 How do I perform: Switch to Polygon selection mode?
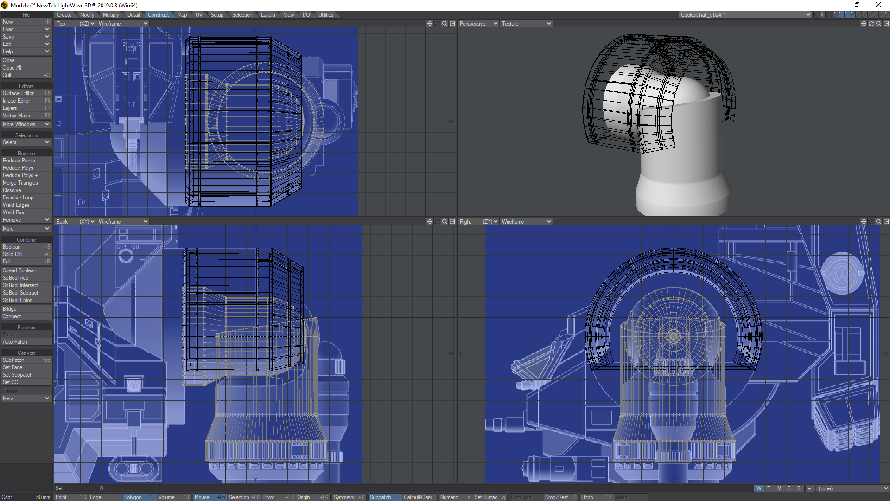pos(139,497)
